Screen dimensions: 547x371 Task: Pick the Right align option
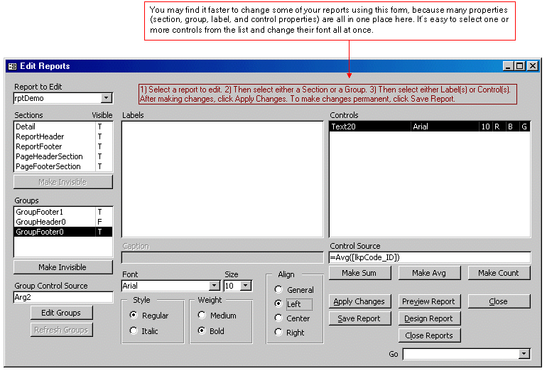[278, 333]
